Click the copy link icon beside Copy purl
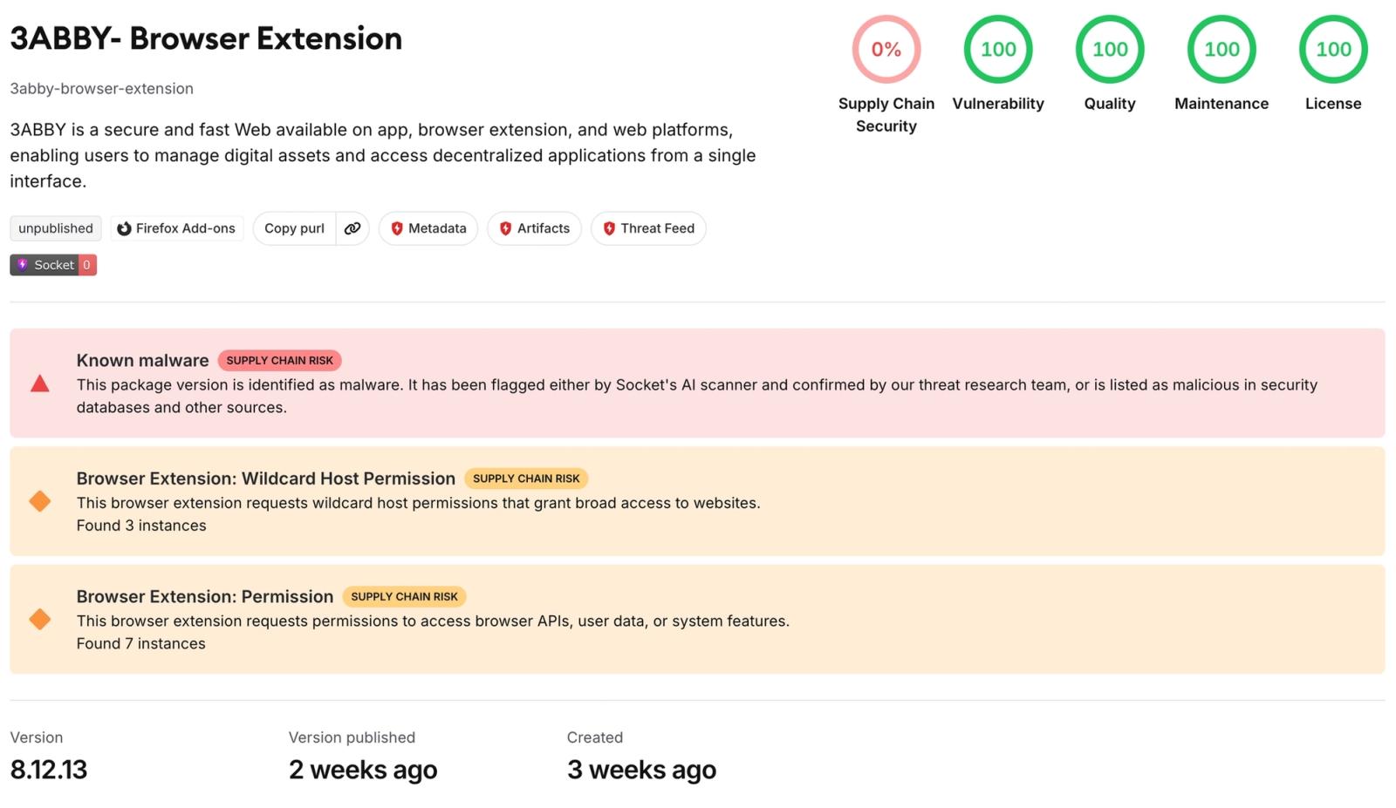Screen dimensions: 1396x808 (352, 228)
